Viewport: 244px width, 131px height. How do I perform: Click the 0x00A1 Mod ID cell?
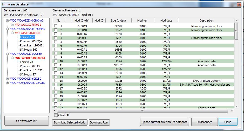coord(82,50)
